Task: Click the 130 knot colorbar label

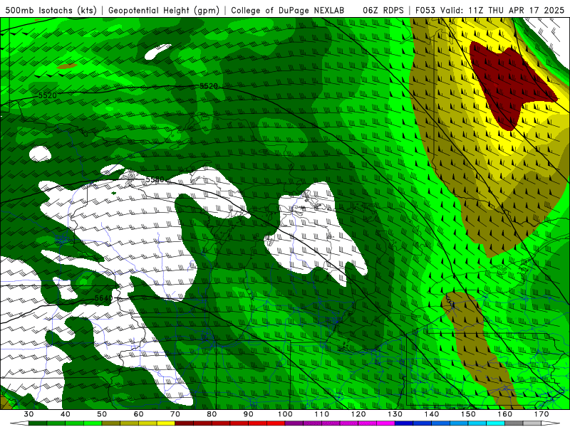Action: coord(395,414)
